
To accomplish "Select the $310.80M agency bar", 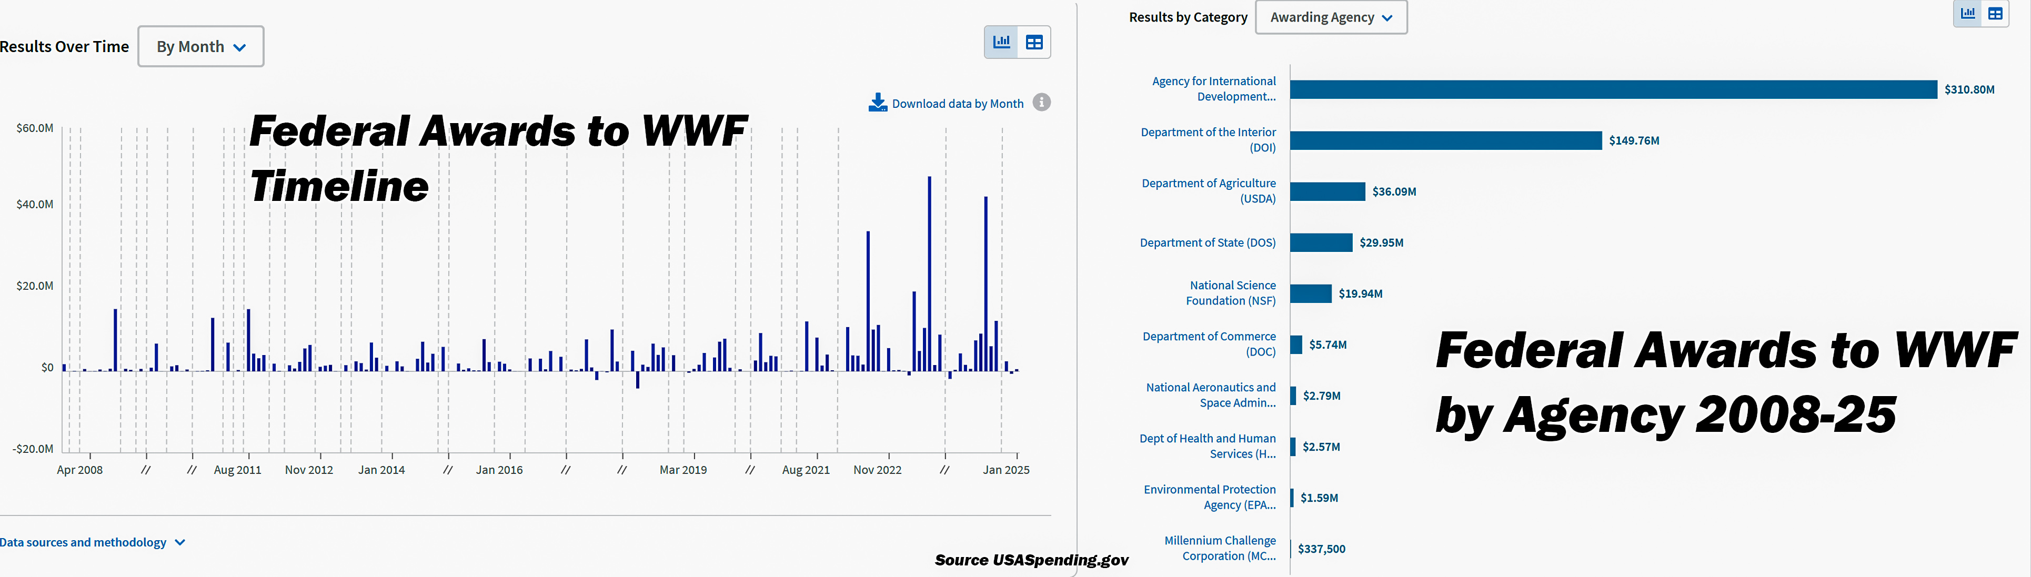I will (1612, 90).
